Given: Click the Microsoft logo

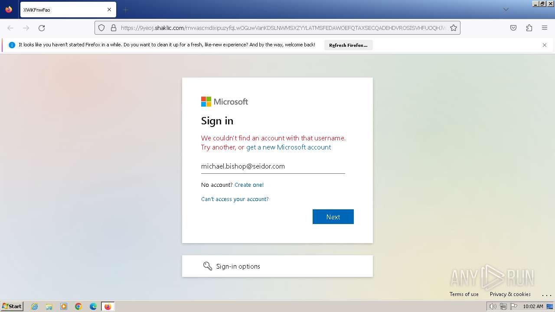Looking at the screenshot, I should click(225, 101).
